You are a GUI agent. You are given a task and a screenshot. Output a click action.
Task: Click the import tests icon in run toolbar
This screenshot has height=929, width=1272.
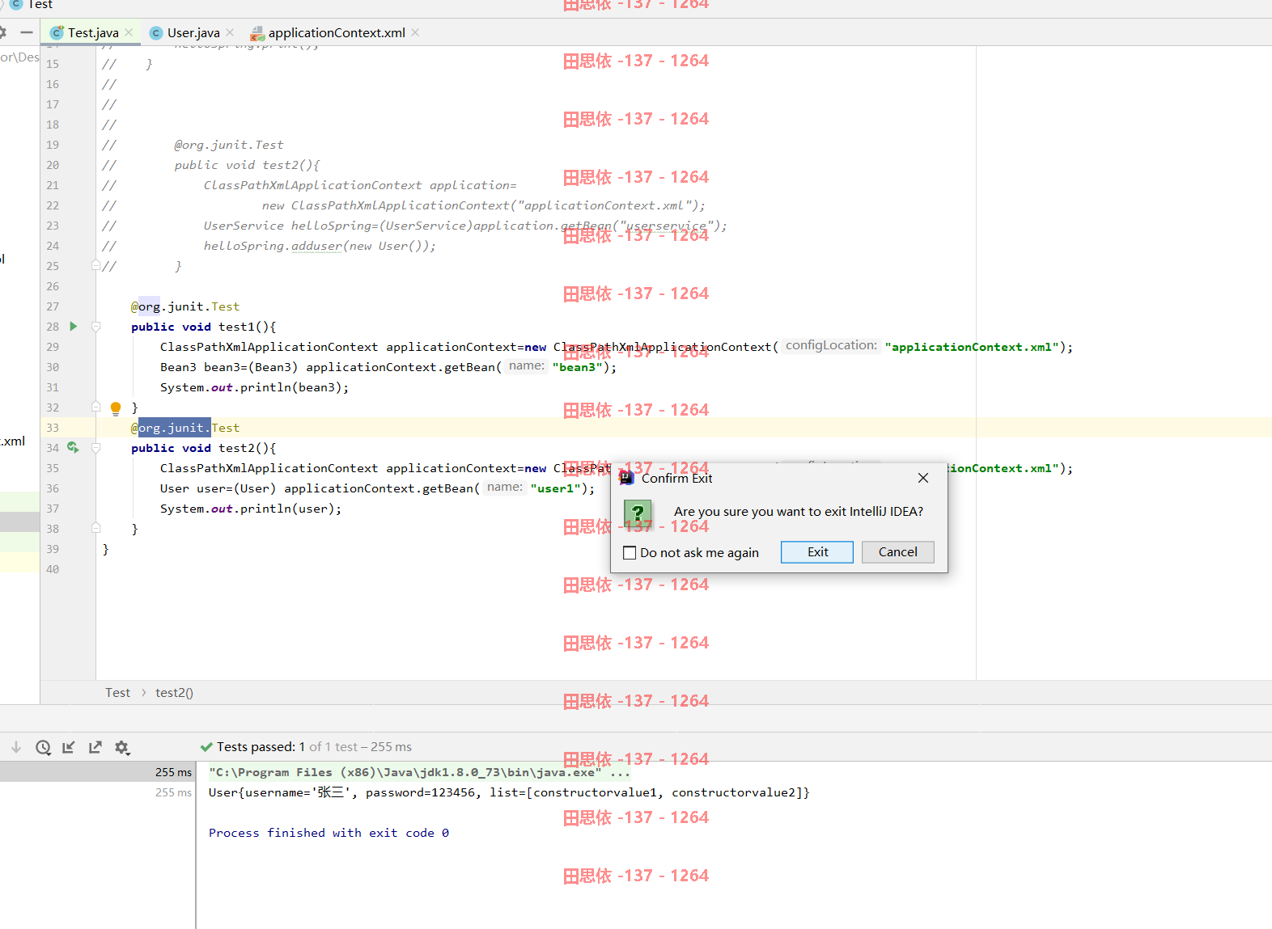pyautogui.click(x=69, y=747)
